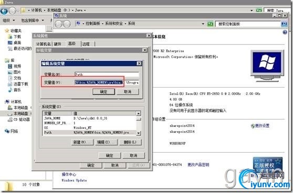Viewport: 293px width, 193px height.
Task: Click the forward arrow in Java explorer window
Action: (x=12, y=11)
